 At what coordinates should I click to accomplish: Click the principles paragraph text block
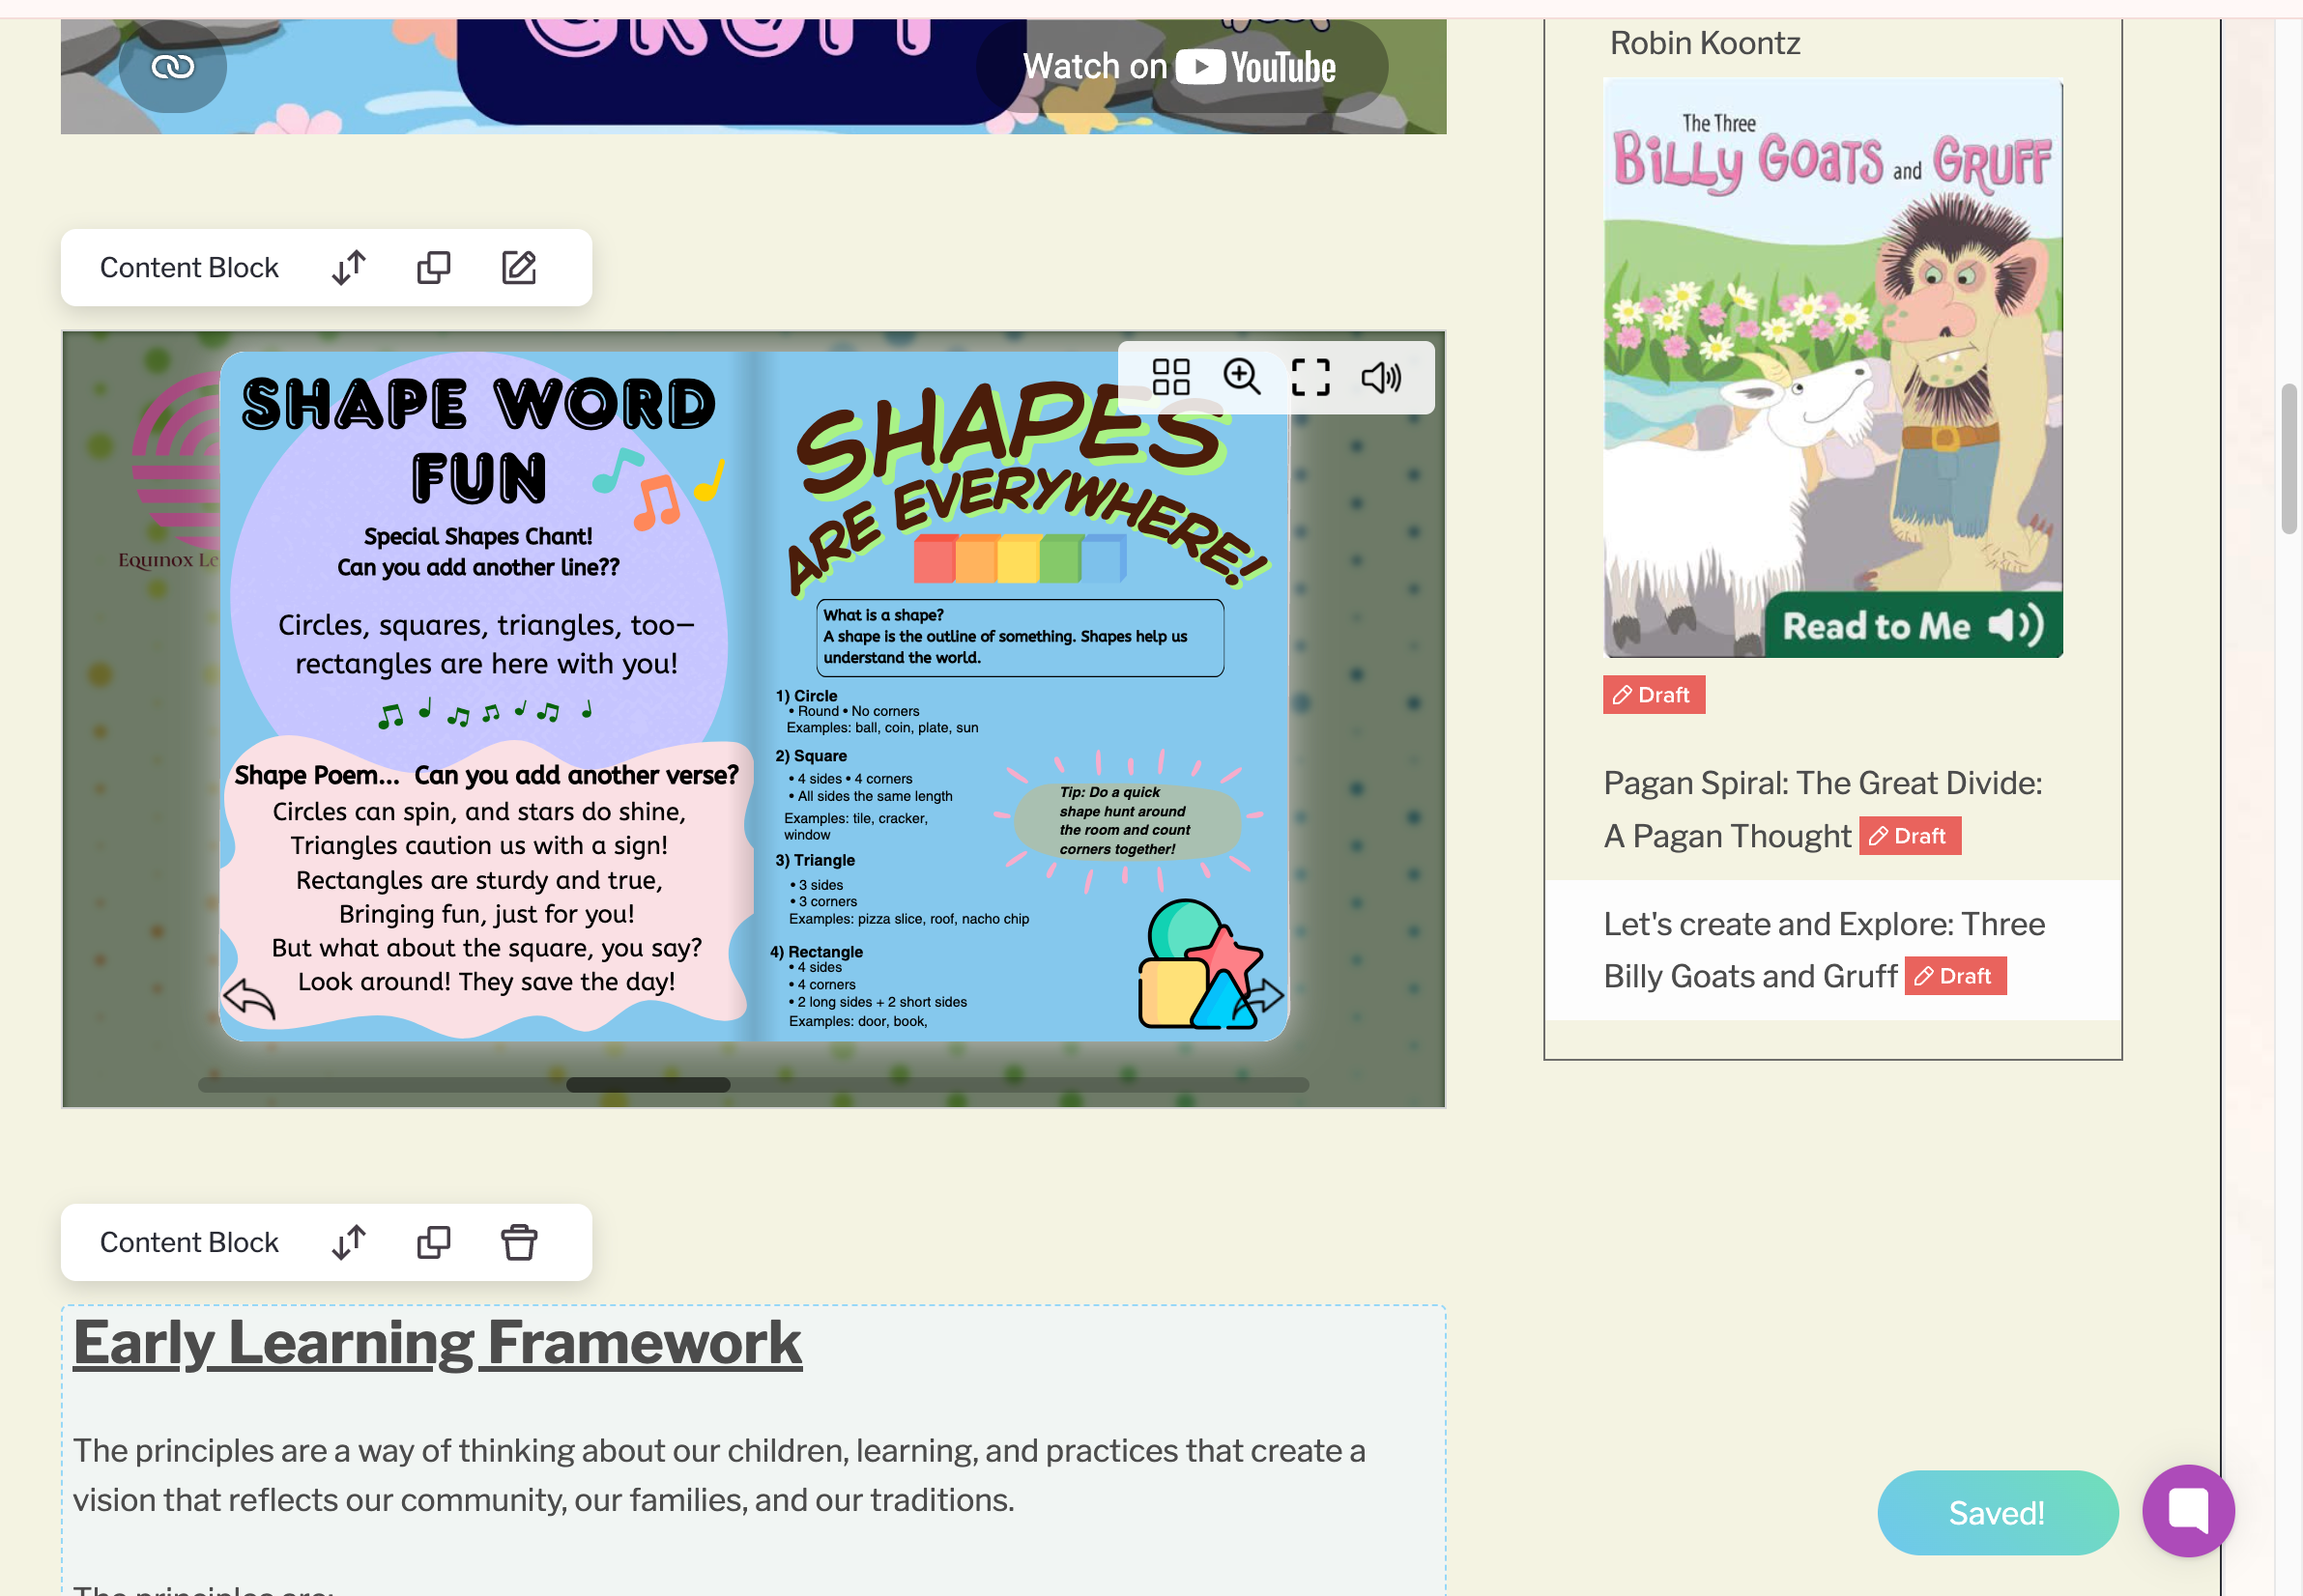pyautogui.click(x=718, y=1475)
